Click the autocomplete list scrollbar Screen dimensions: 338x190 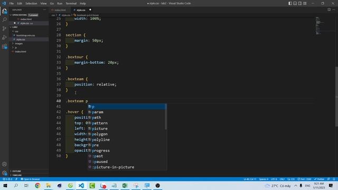[166, 117]
